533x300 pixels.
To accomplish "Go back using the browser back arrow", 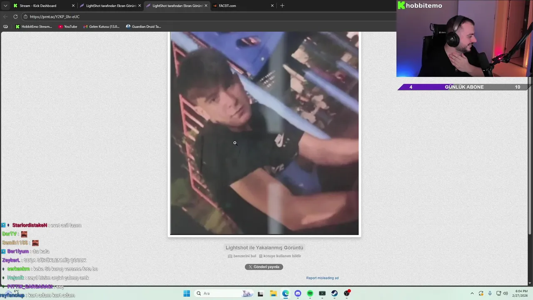I will (x=5, y=17).
